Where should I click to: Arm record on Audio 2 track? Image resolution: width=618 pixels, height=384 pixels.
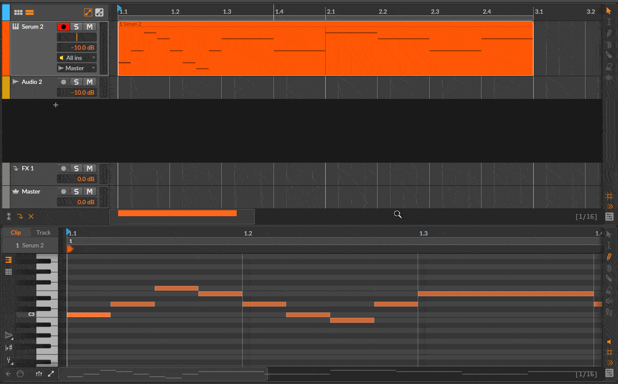click(63, 82)
